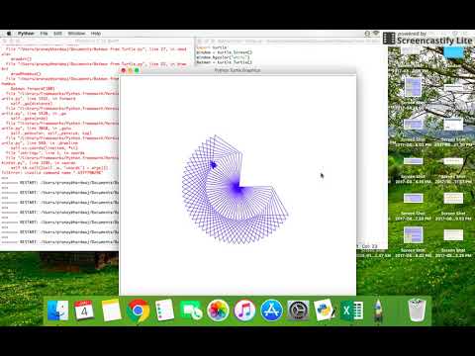Select the Screen Shot file ending 9.53 PM

[x=453, y=206]
